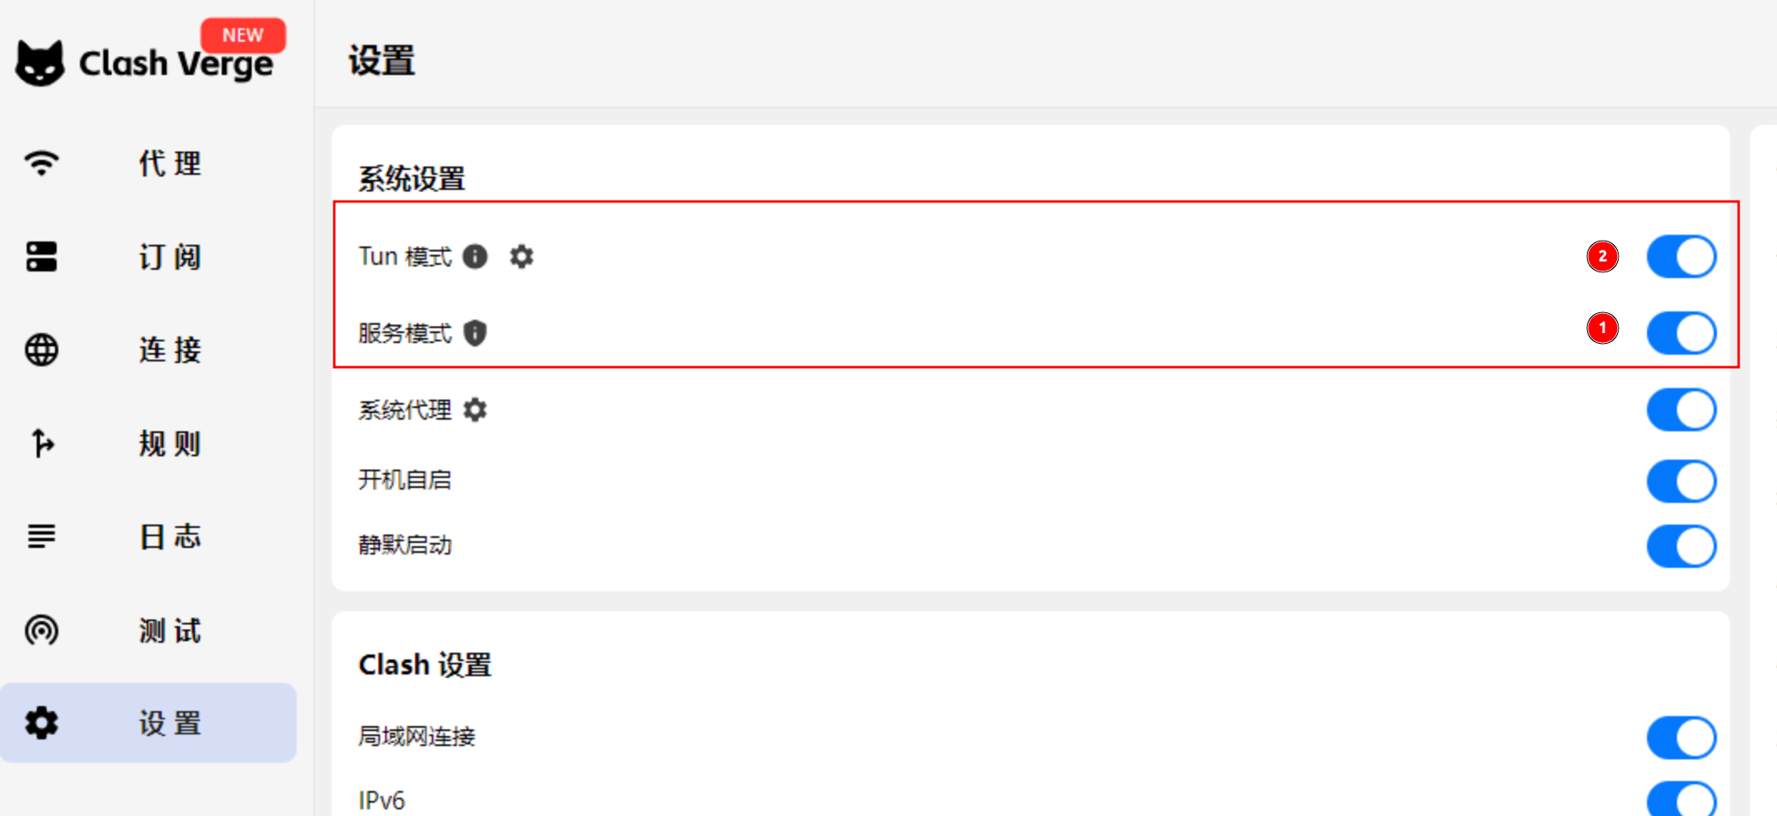The width and height of the screenshot is (1777, 816).
Task: Toggle 静默启动 switch off
Action: (1680, 546)
